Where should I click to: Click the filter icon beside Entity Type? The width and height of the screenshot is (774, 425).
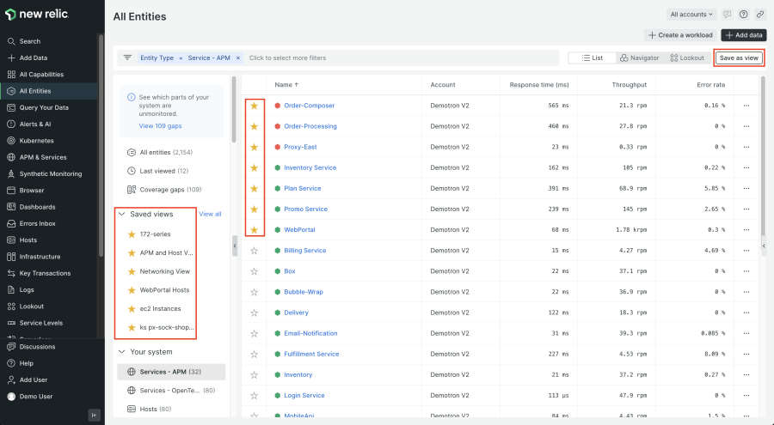127,58
